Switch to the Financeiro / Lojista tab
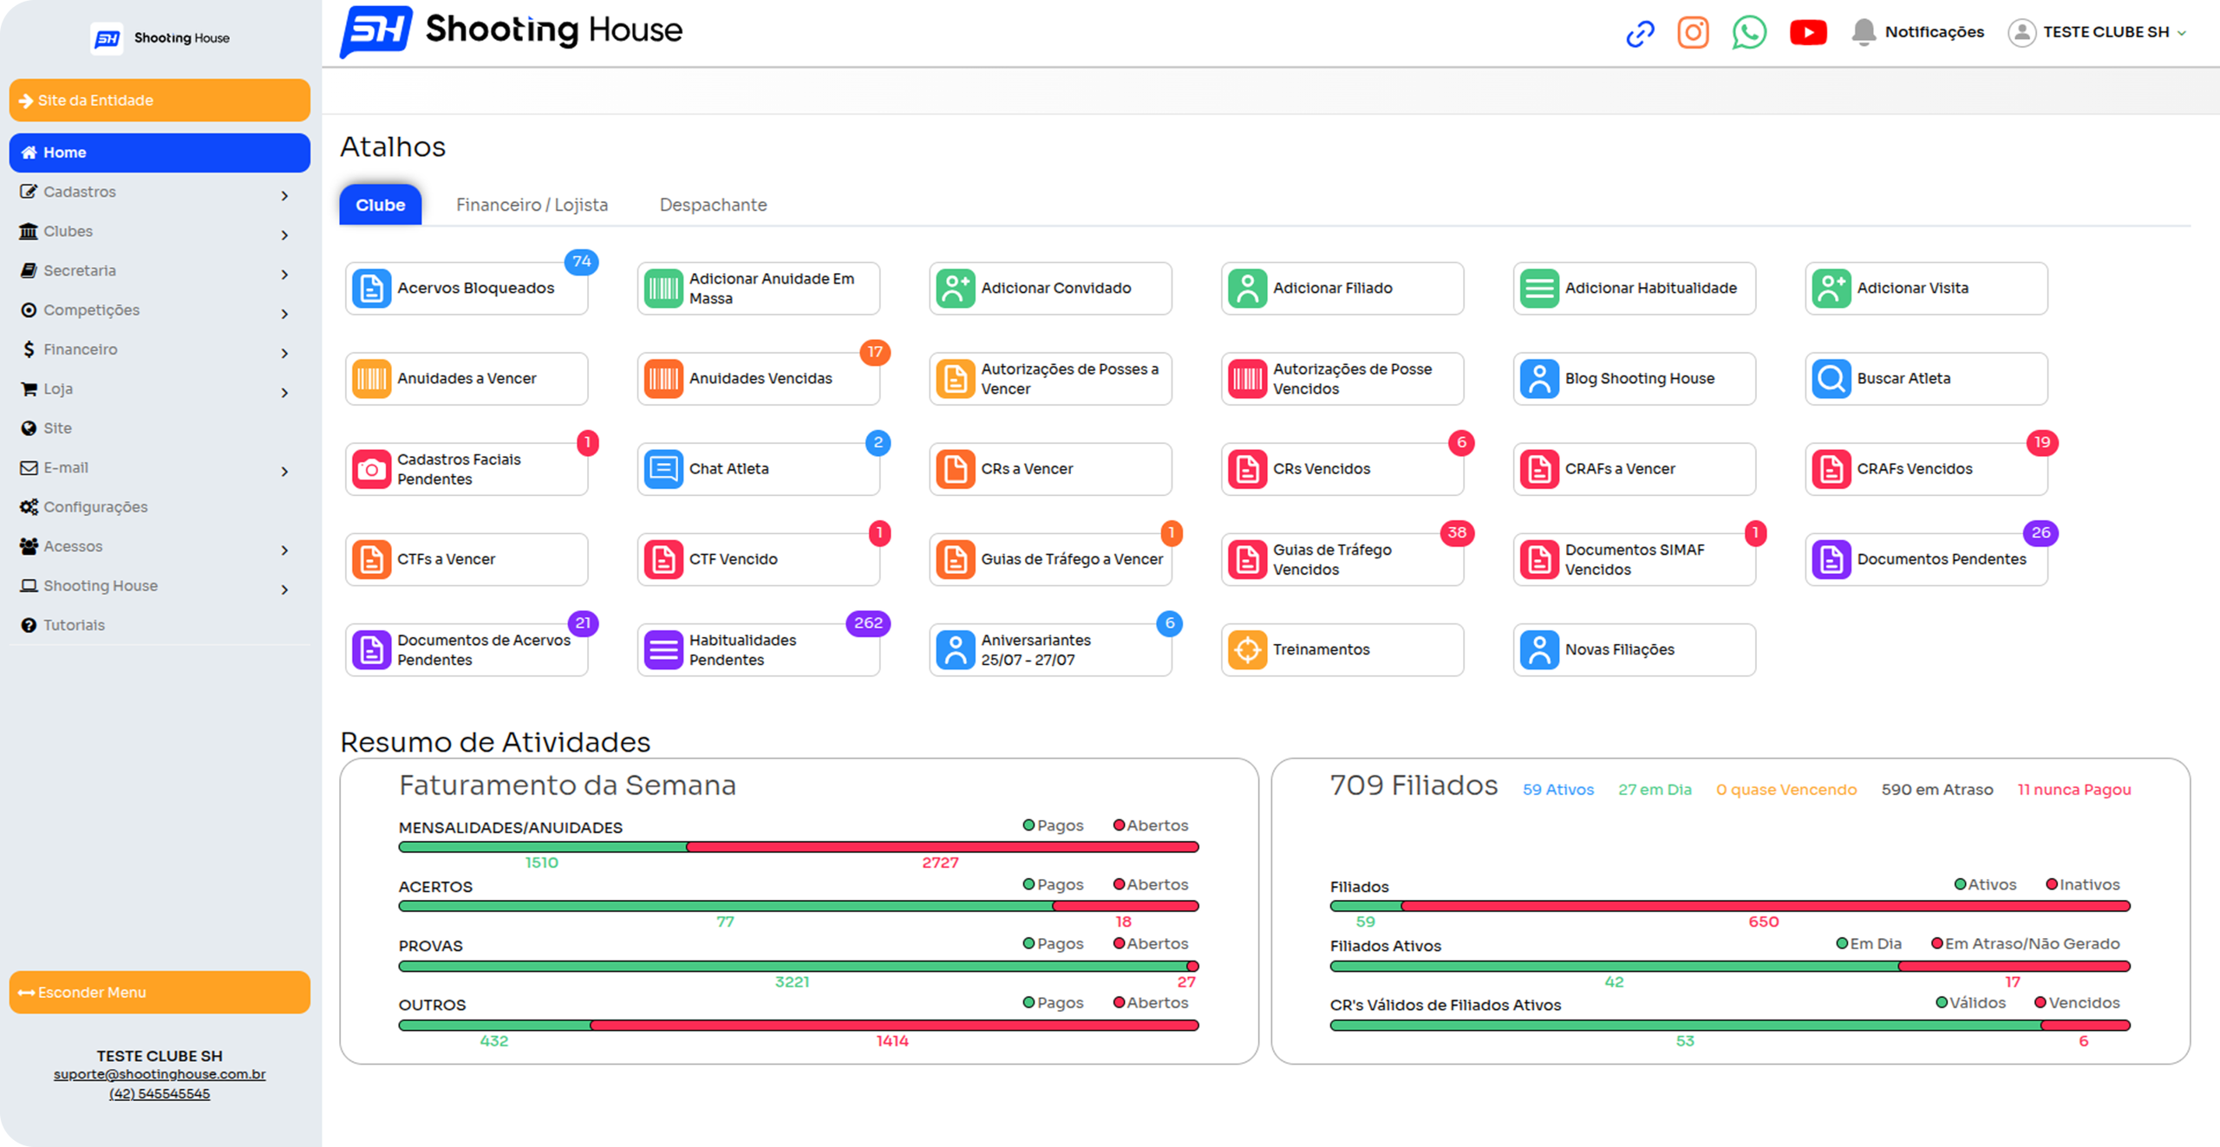This screenshot has height=1147, width=2220. [532, 205]
